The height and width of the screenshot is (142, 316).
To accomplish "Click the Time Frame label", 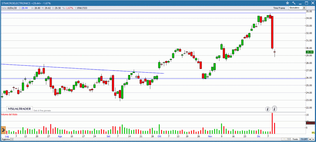I will click(x=279, y=8).
